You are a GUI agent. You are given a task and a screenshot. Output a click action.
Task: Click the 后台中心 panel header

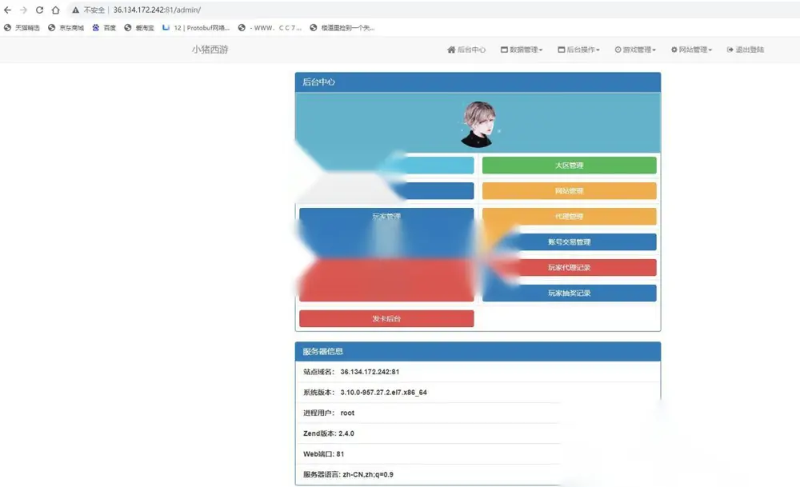478,82
